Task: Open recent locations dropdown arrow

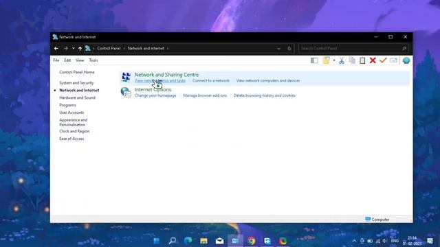Action: pyautogui.click(x=74, y=49)
